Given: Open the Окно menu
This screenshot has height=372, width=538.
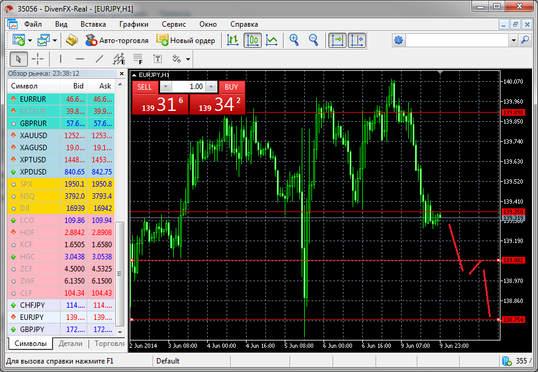Looking at the screenshot, I should [208, 24].
